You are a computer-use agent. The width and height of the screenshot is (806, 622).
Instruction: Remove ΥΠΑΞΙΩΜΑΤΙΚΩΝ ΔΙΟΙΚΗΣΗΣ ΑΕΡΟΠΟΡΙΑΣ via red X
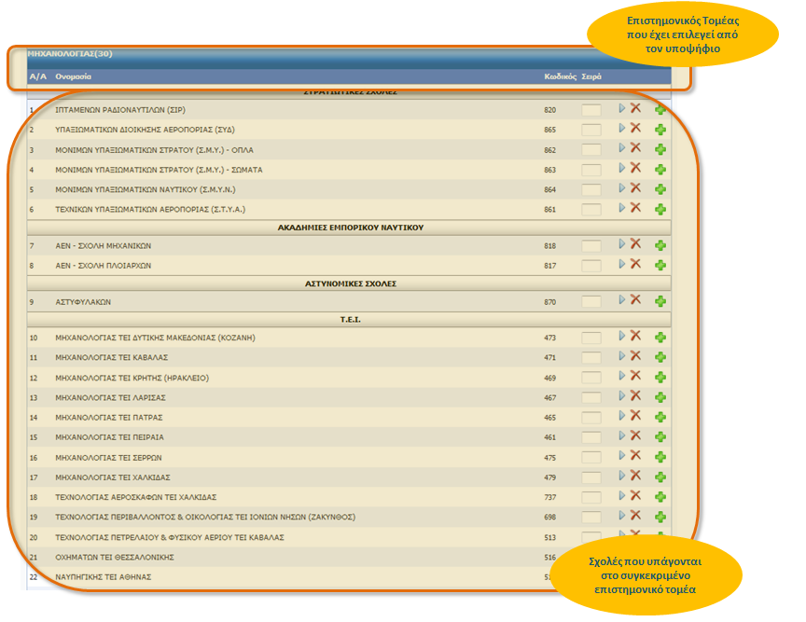click(636, 128)
